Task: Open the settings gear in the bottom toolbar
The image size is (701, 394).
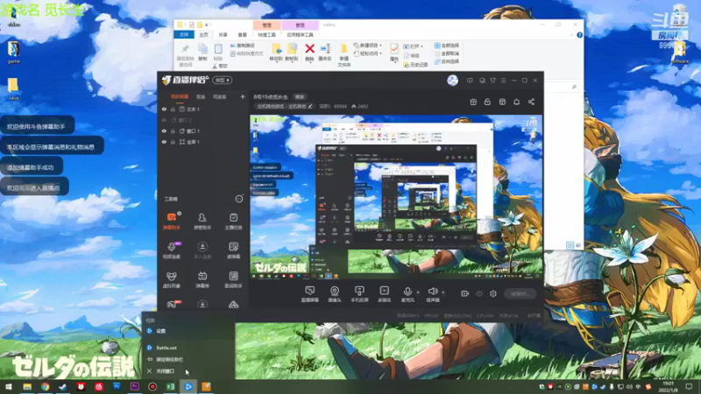Action: click(493, 293)
